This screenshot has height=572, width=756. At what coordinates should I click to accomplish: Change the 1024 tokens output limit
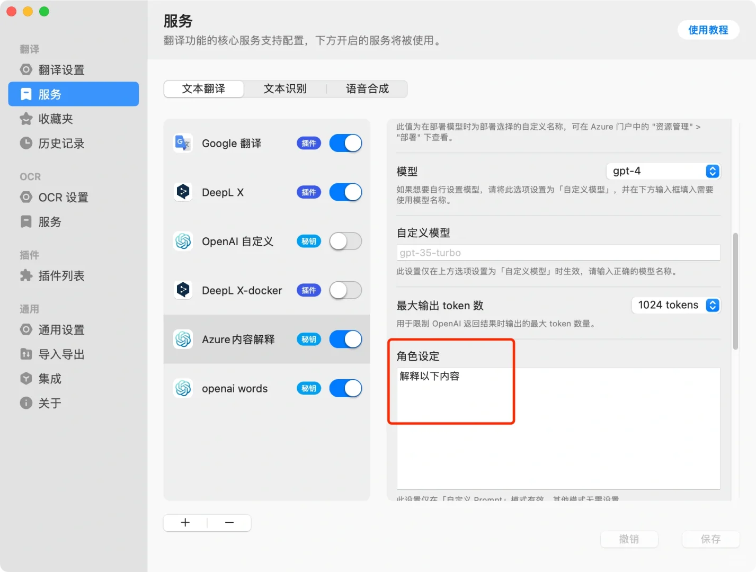click(x=676, y=305)
